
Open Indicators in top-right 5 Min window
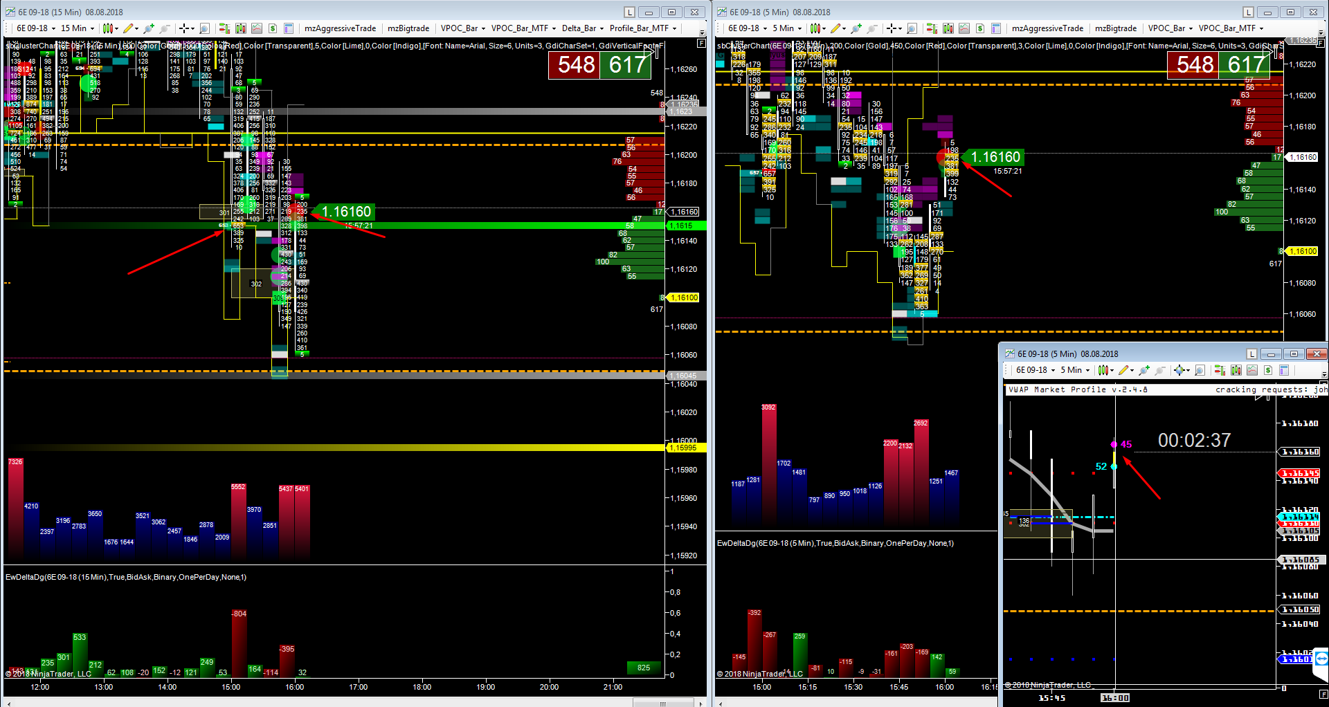[x=964, y=28]
